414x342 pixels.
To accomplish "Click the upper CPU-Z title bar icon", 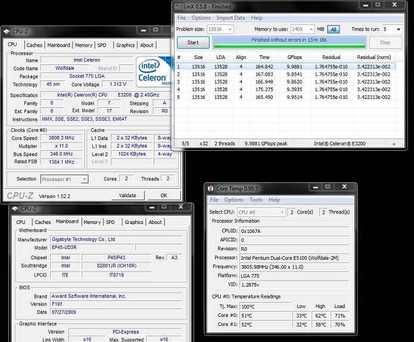I will tap(7, 32).
